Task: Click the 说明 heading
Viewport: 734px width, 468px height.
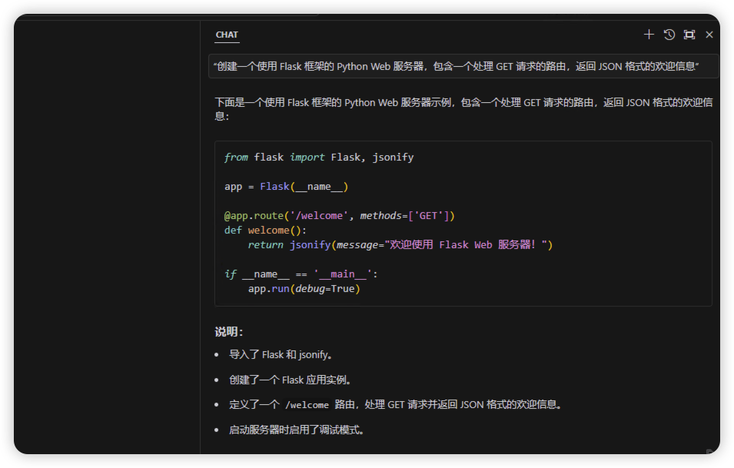Action: coord(229,332)
